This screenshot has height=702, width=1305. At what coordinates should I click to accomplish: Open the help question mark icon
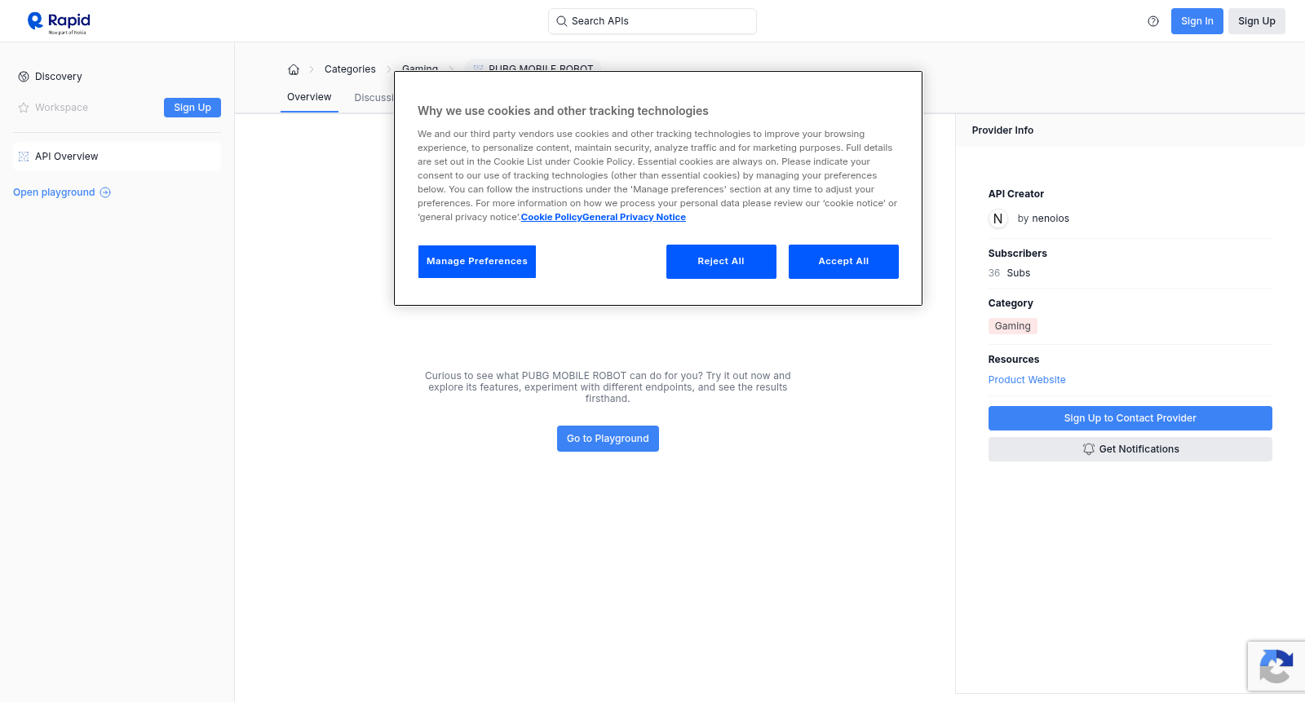[x=1153, y=21]
